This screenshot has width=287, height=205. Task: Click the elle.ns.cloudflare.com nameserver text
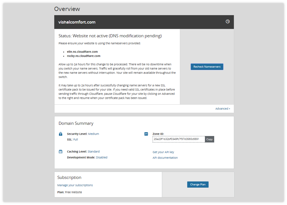82,52
